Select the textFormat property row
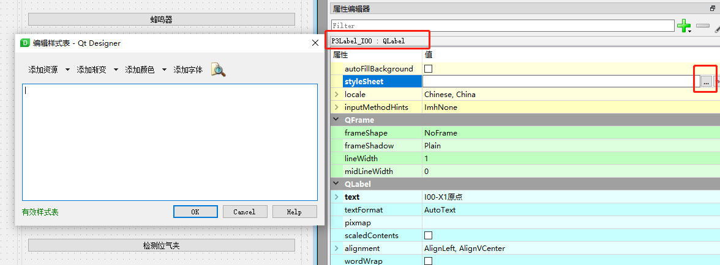720x265 pixels. click(525, 209)
